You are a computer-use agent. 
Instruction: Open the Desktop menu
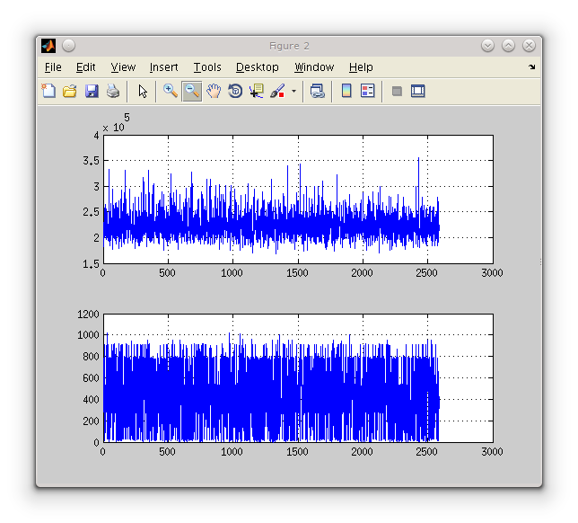point(258,67)
